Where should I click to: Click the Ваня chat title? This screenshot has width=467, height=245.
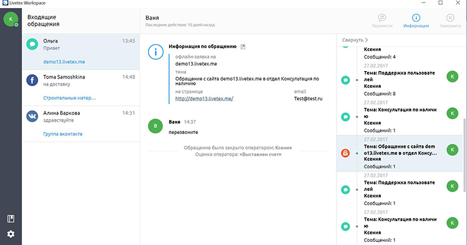pos(152,18)
